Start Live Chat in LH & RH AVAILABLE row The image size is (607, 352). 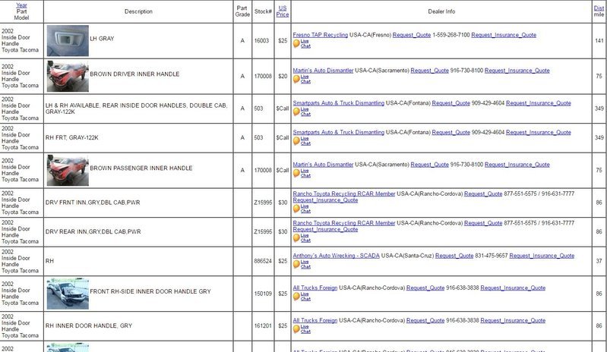point(302,112)
